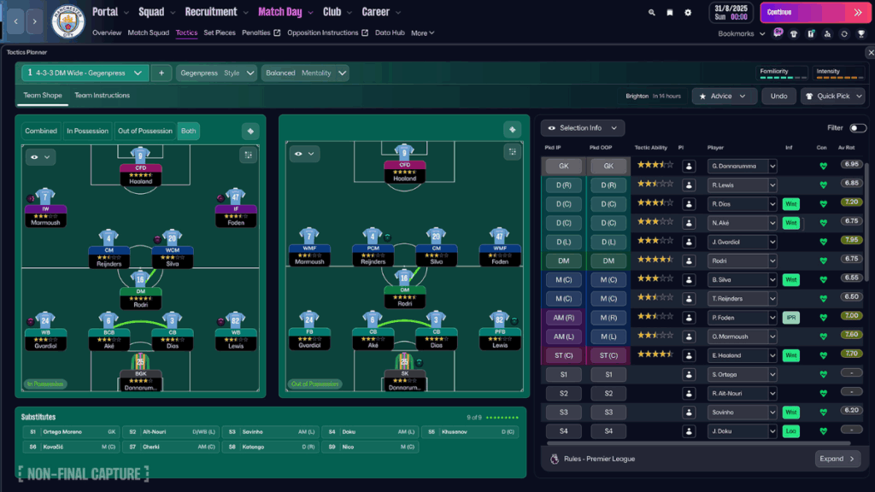Click the Undo button
The width and height of the screenshot is (875, 492).
point(779,96)
